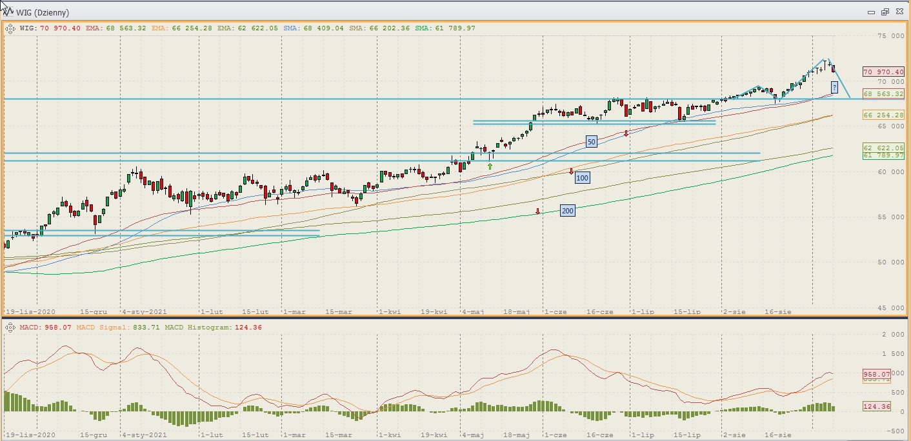Minimize the WIG chart window

click(x=872, y=12)
